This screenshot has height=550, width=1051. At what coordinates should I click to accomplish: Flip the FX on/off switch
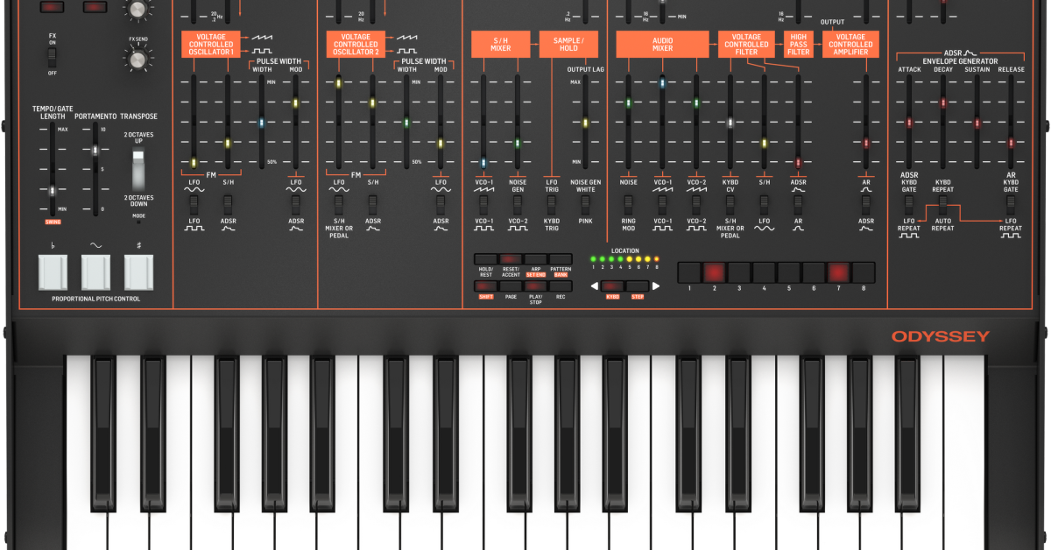click(53, 58)
